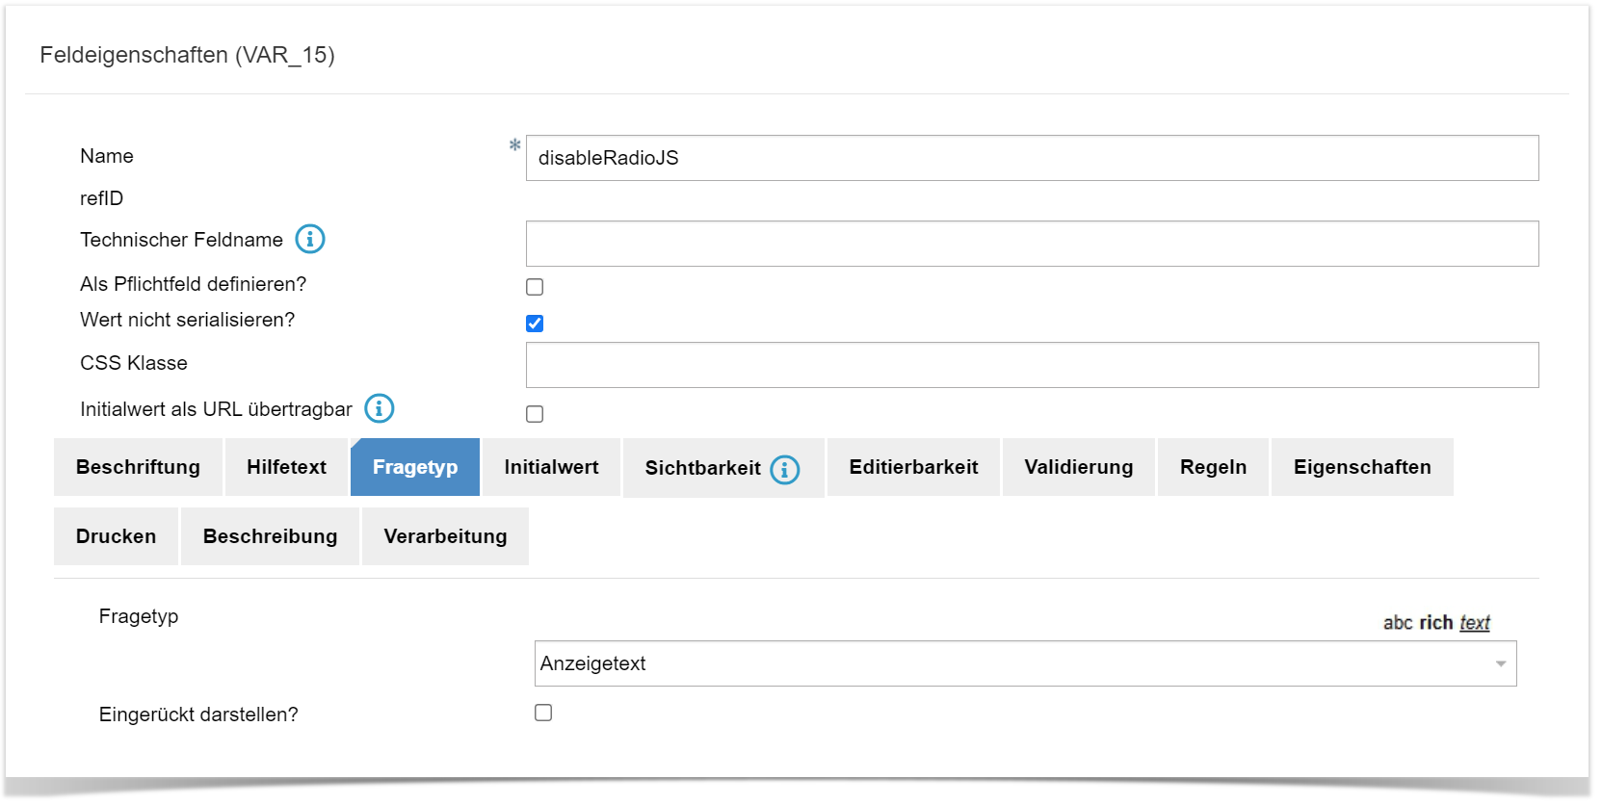Select the Verarbeitung tab
The width and height of the screenshot is (1602, 805).
pos(445,536)
